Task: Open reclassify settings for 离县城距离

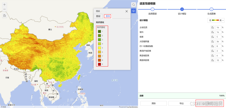Action: [212, 56]
